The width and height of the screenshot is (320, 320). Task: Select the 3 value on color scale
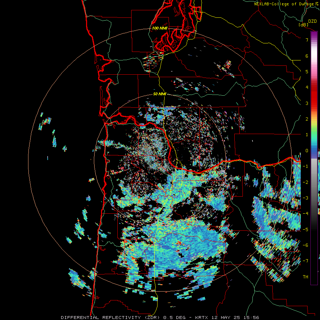307,103
